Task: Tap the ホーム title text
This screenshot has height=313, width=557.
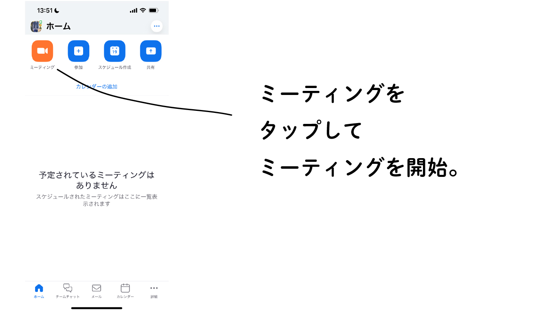Action: (x=59, y=26)
